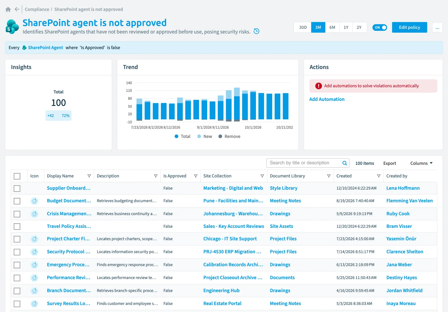Click the search magnifier icon

pos(345,163)
